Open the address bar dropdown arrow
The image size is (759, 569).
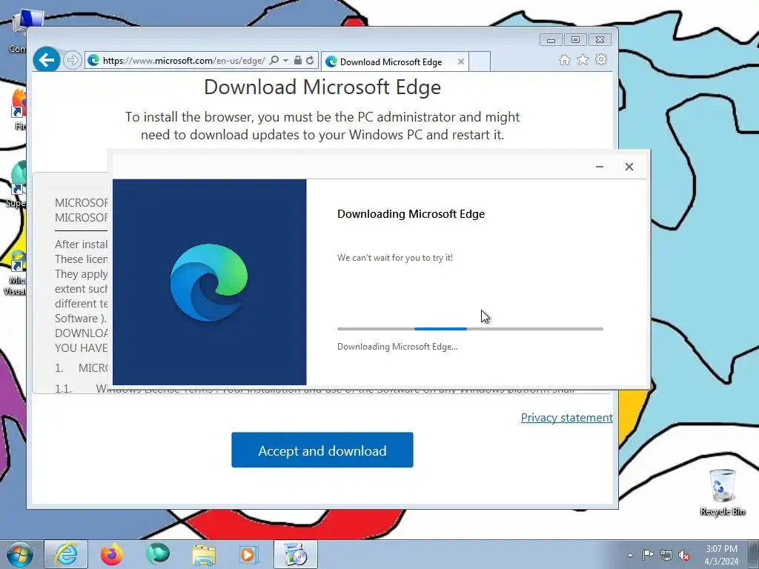point(285,61)
